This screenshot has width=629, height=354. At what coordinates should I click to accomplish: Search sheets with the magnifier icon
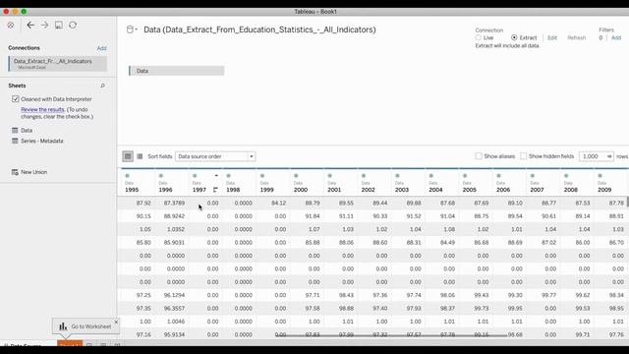pos(102,86)
